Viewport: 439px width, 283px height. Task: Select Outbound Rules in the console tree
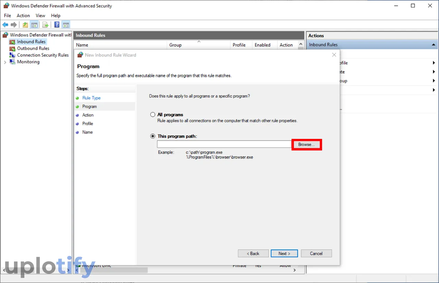[33, 49]
